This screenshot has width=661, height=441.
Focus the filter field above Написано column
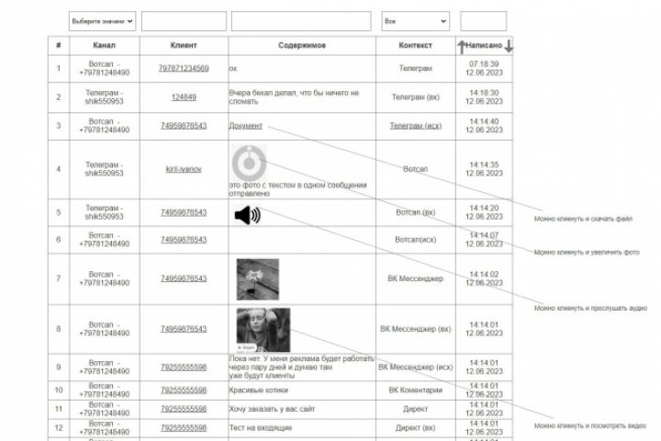(x=484, y=21)
